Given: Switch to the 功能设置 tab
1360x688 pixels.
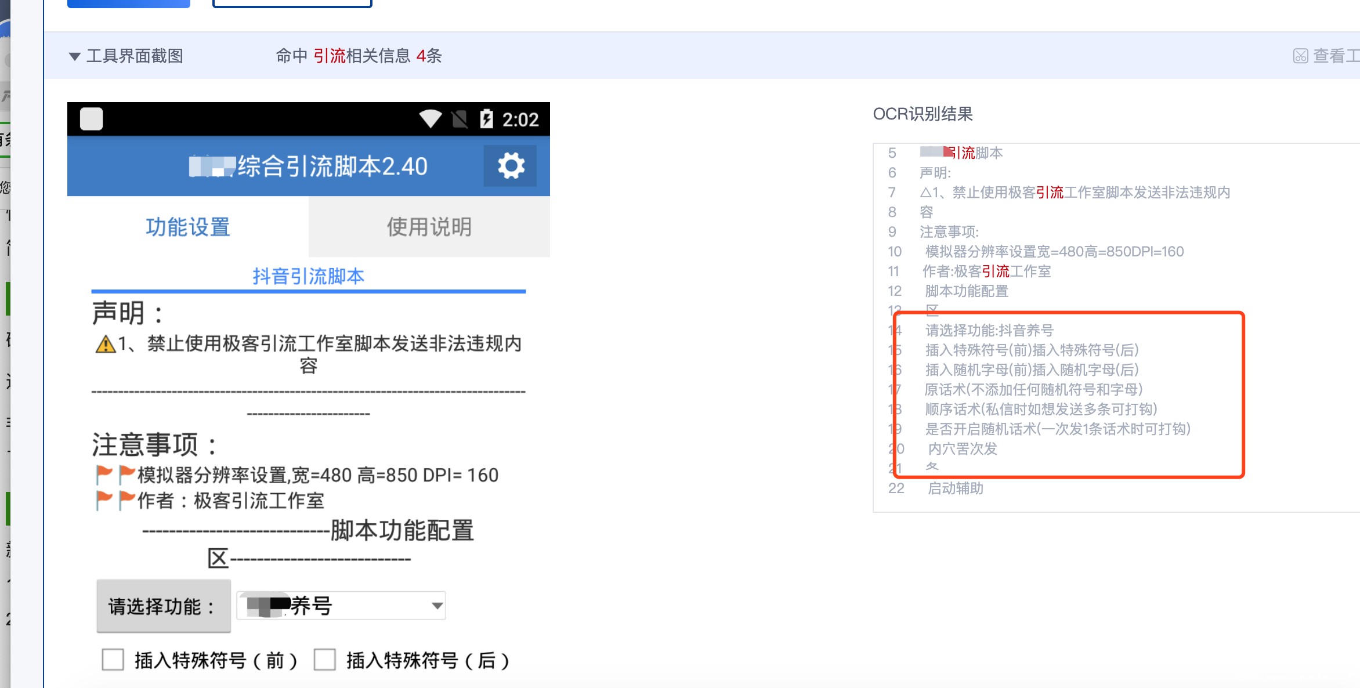Looking at the screenshot, I should tap(188, 227).
